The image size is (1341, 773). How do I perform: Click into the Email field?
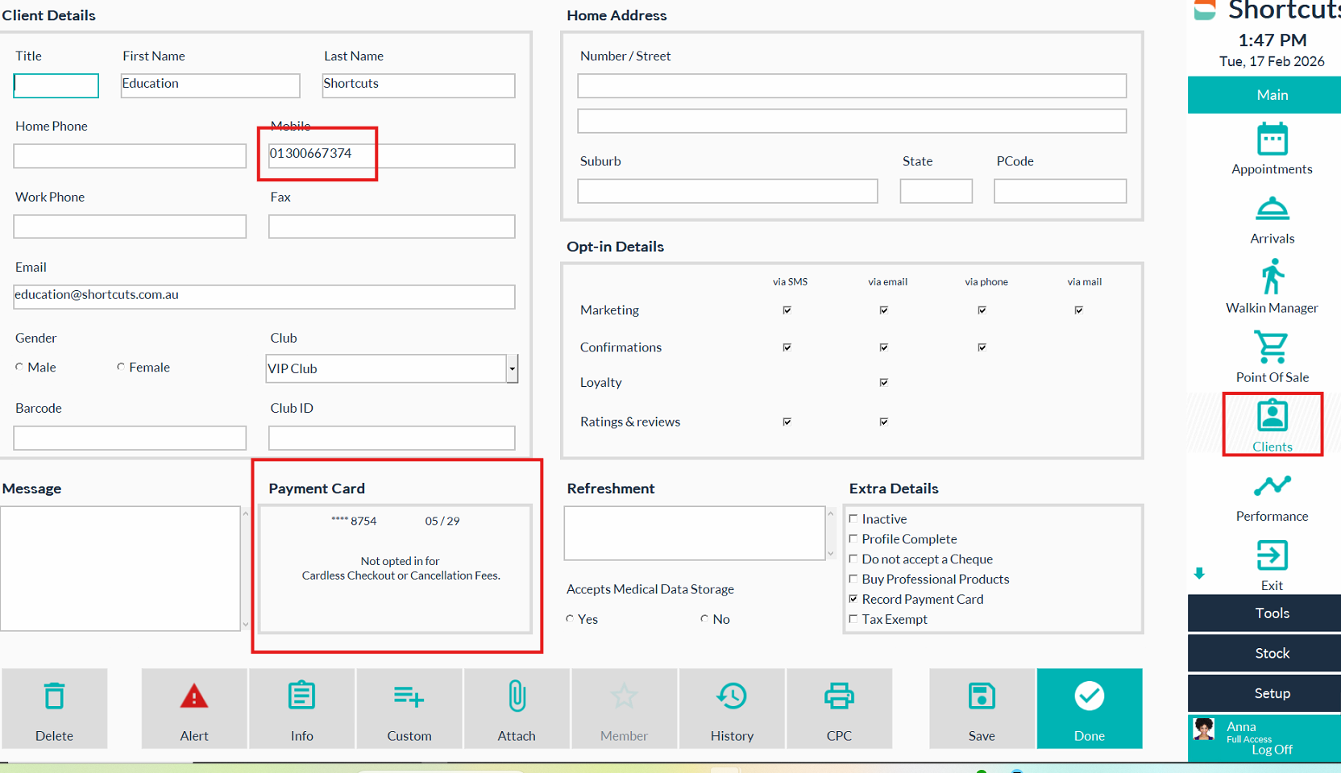click(264, 297)
